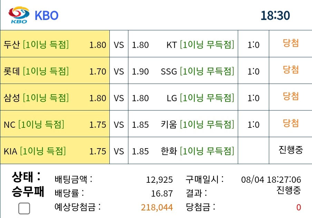Pick KIA 1이닝 득점 option

(x=55, y=150)
